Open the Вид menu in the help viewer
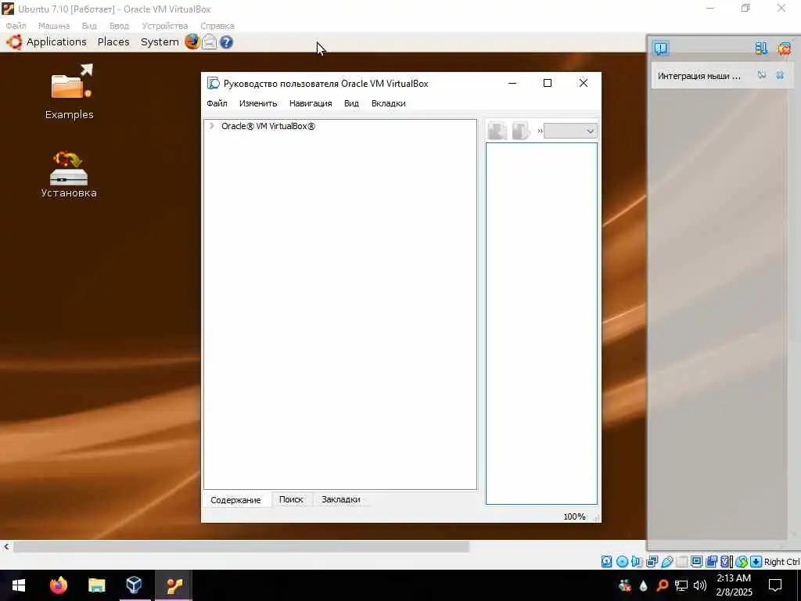801x601 pixels. [351, 103]
